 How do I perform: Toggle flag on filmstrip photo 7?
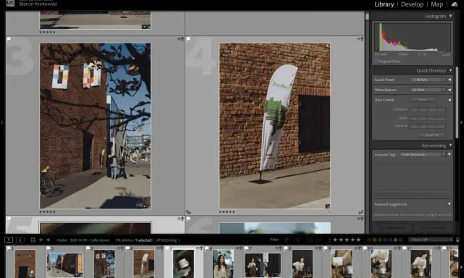click(246, 248)
